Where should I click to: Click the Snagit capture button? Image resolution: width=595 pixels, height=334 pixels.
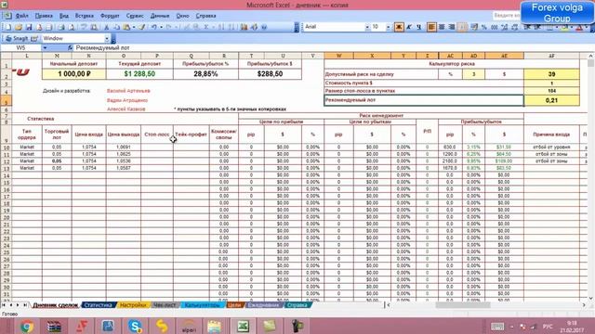point(17,39)
